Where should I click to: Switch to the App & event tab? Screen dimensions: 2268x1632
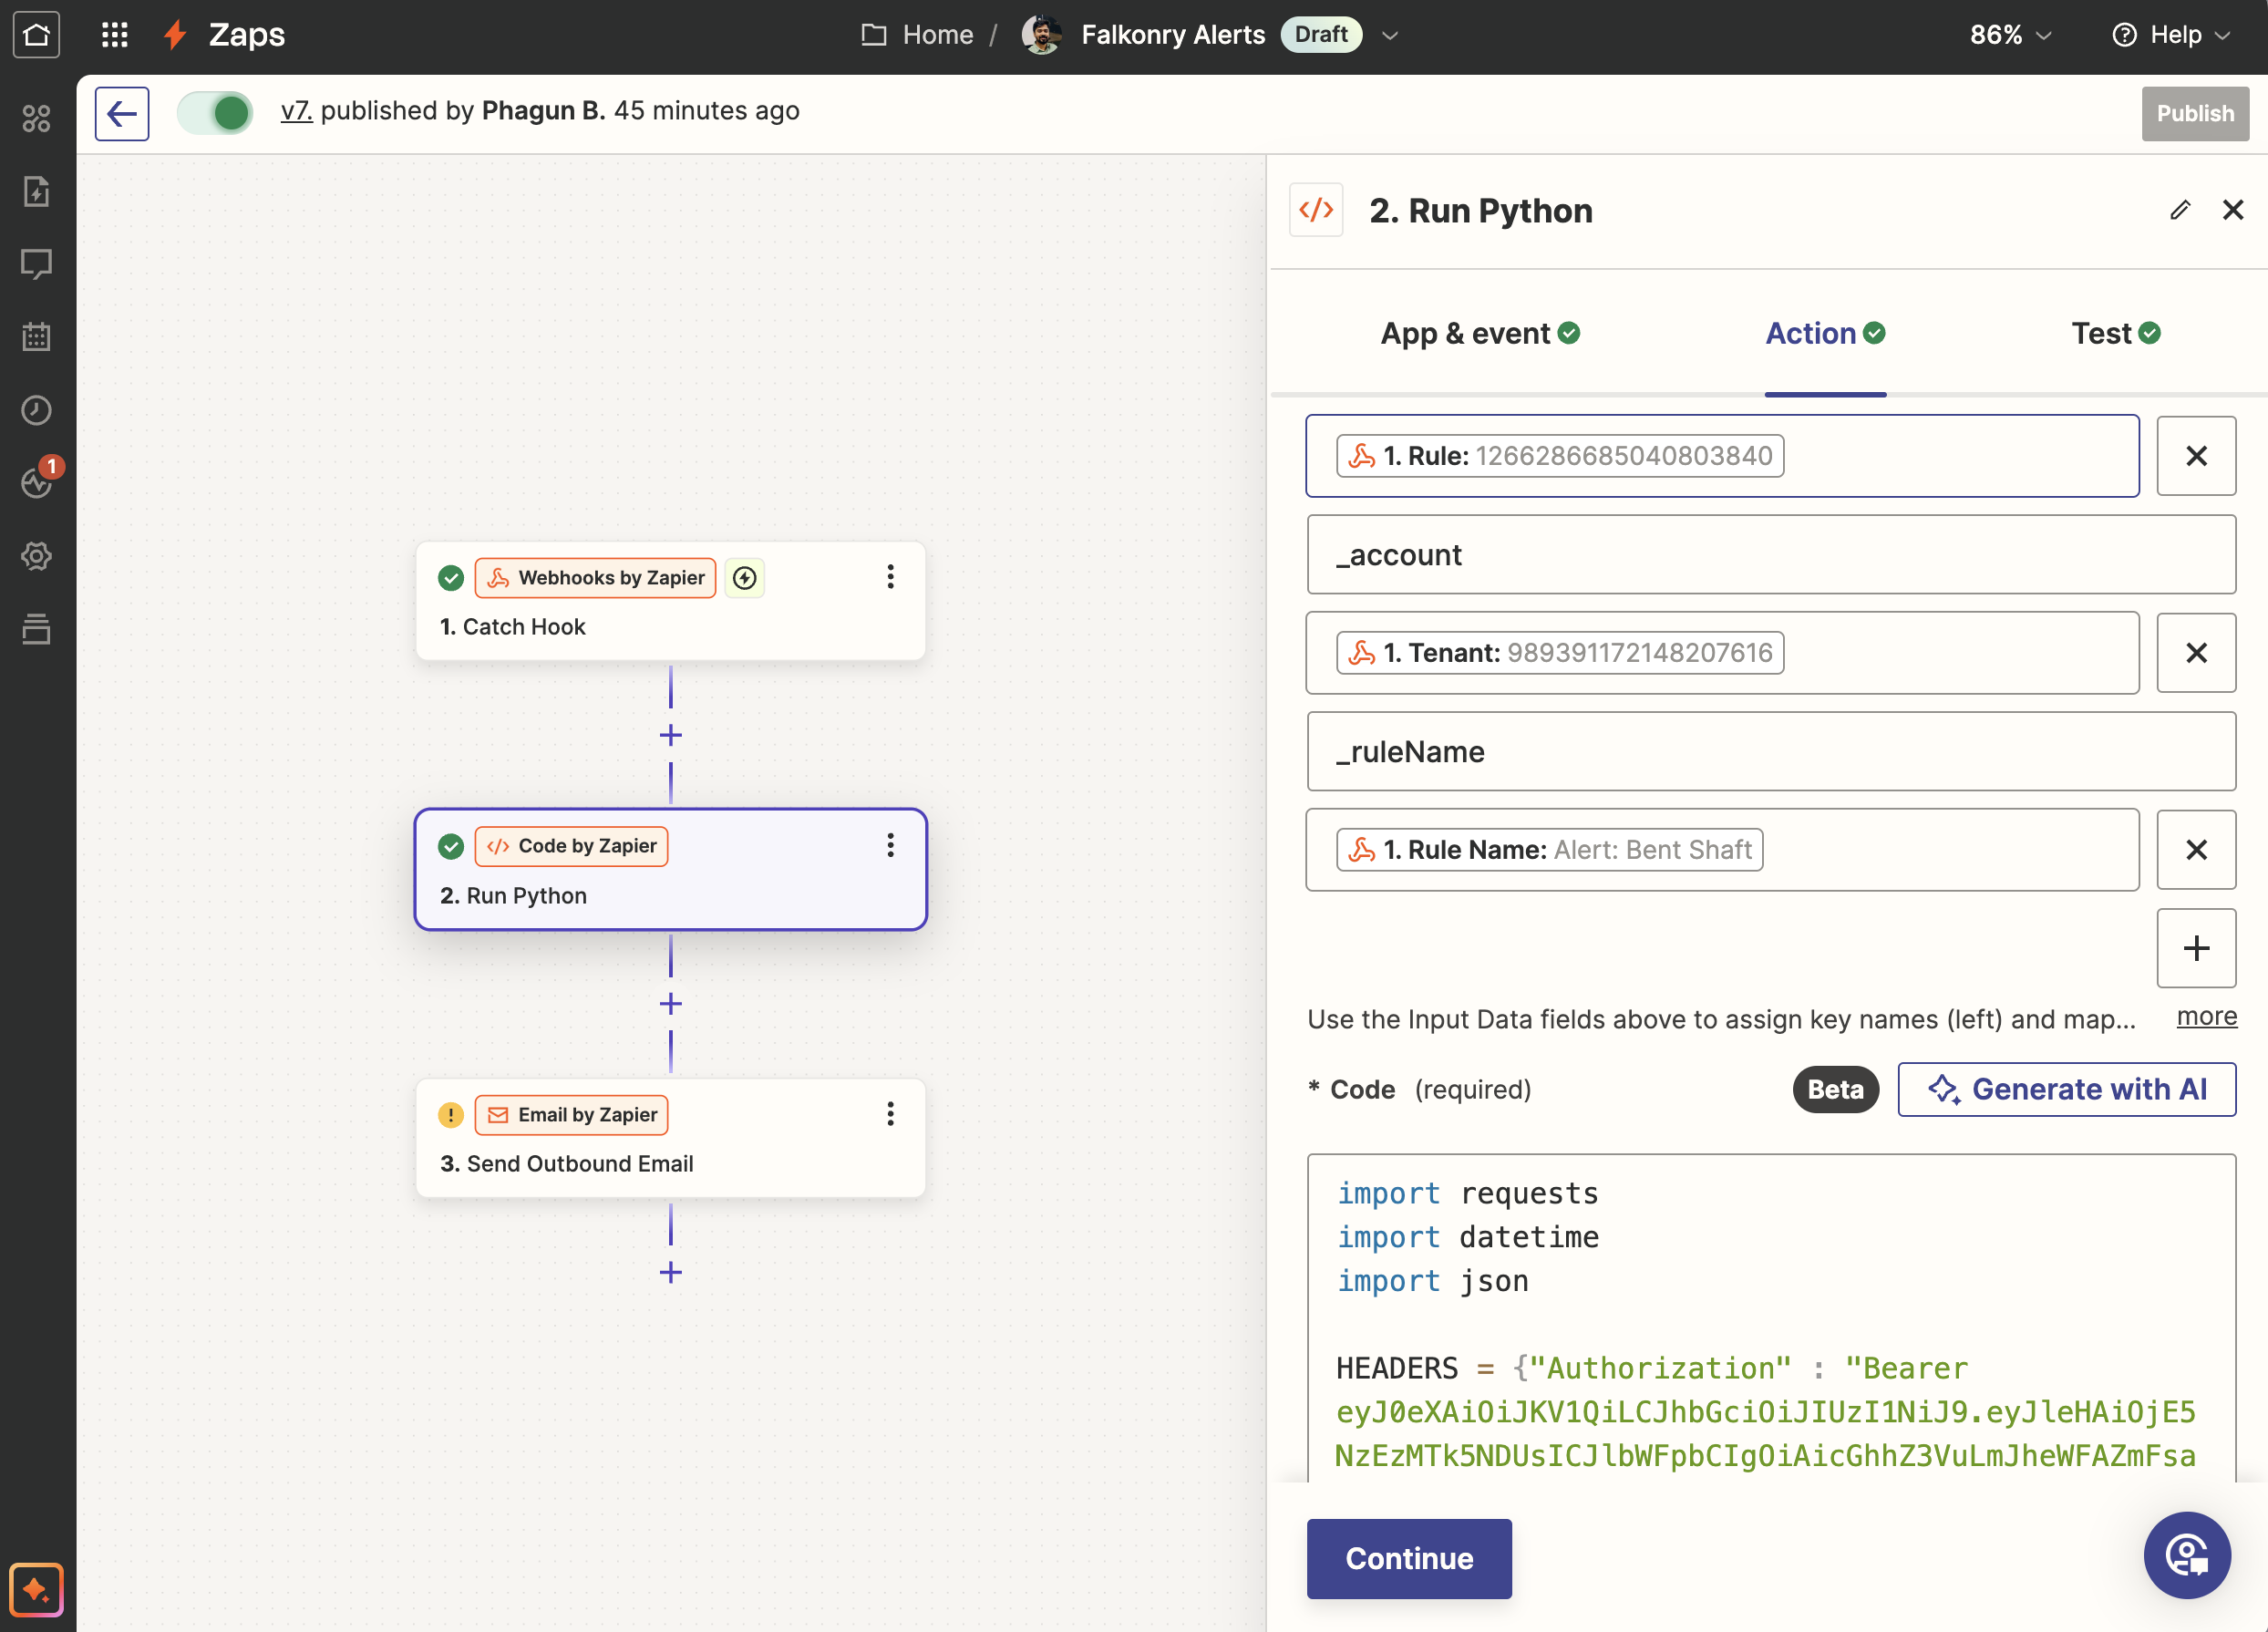[1480, 333]
